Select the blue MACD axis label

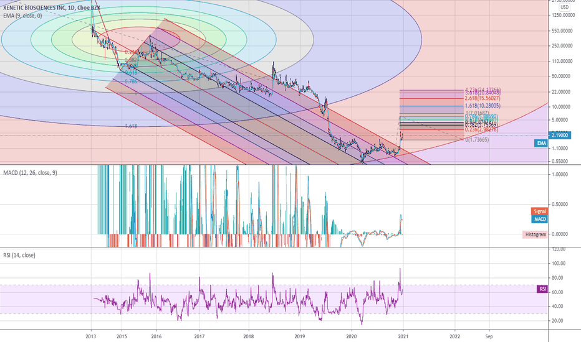click(x=540, y=219)
